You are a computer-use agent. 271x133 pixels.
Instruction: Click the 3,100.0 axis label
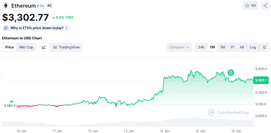261,104
